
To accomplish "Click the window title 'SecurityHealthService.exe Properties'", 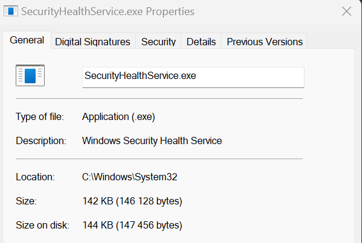I will [108, 11].
